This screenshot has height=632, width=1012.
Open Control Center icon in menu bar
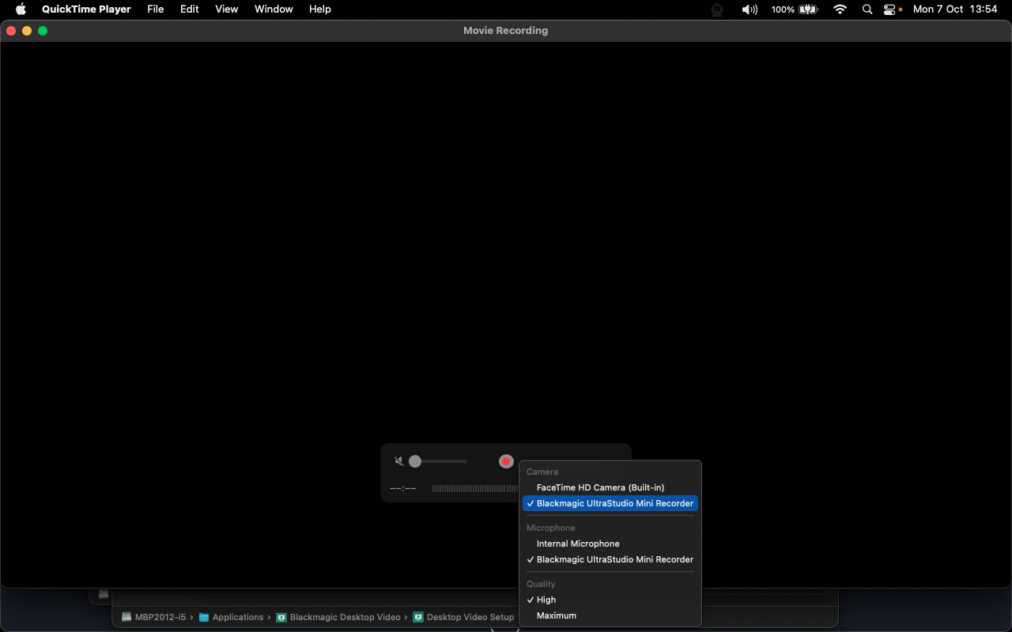pos(891,9)
